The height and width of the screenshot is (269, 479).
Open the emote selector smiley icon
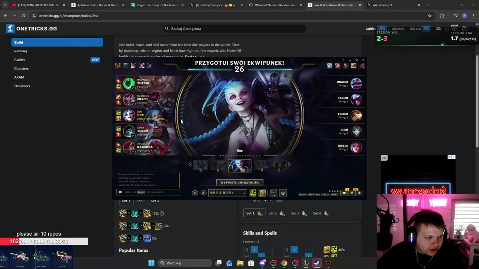pos(283,193)
